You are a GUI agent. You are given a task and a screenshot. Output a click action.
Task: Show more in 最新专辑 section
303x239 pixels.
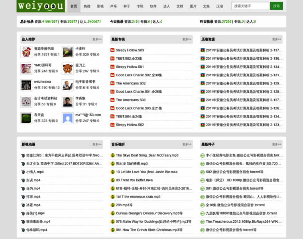pyautogui.click(x=187, y=39)
